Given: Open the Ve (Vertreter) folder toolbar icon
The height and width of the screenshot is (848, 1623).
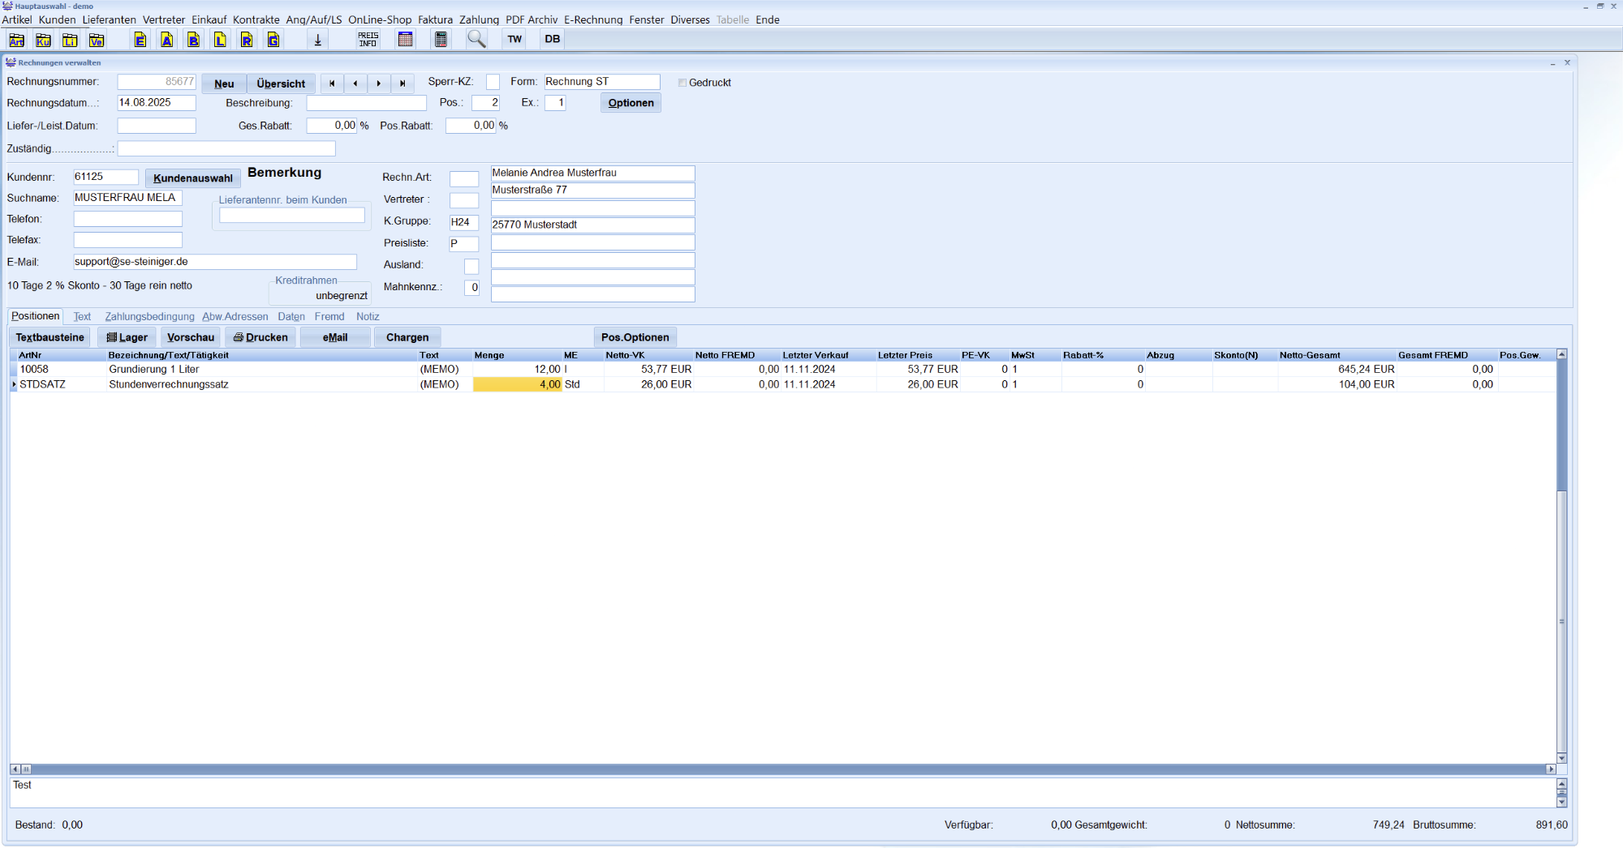Looking at the screenshot, I should (x=97, y=40).
